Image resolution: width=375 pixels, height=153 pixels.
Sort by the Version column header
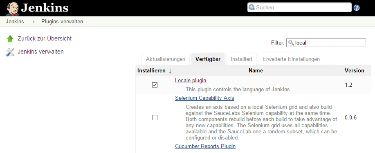click(354, 70)
